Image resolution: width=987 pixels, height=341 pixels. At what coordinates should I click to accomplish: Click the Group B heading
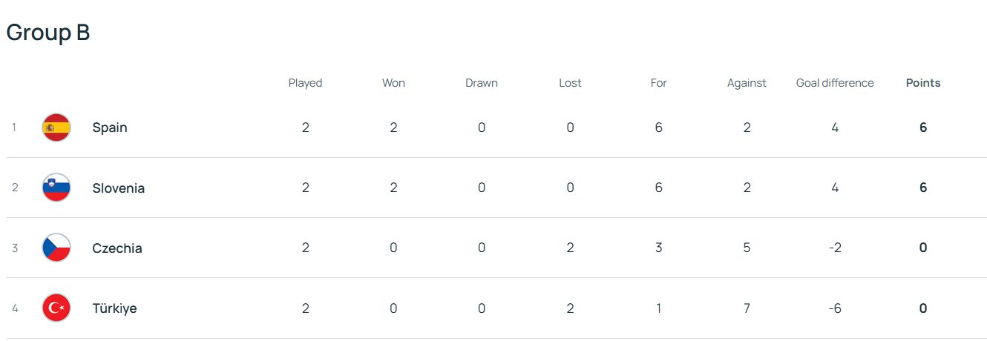click(x=48, y=33)
